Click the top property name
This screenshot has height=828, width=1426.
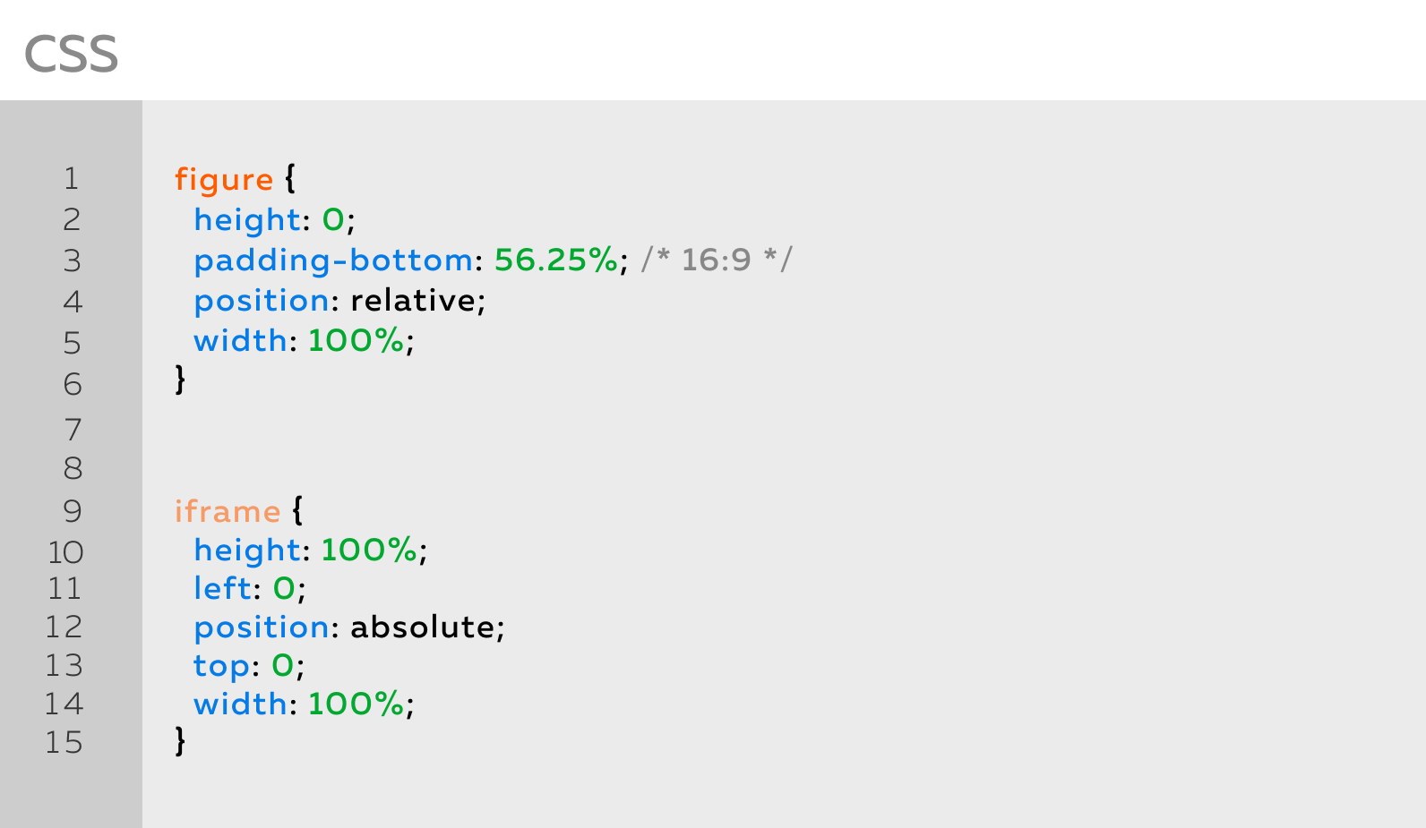pyautogui.click(x=221, y=666)
